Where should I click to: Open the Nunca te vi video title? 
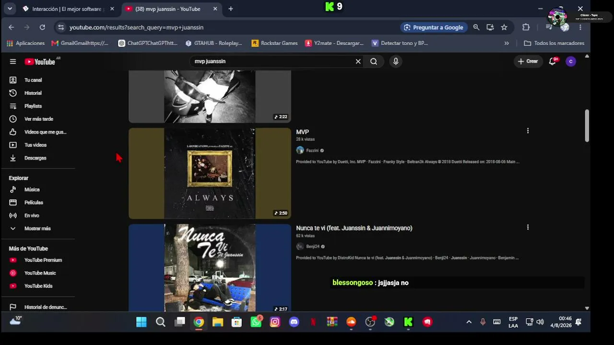[354, 228]
